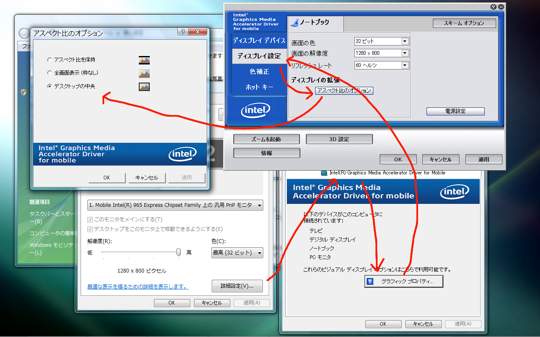Click the スキーム オプション button
This screenshot has height=337, width=540.
point(464,23)
